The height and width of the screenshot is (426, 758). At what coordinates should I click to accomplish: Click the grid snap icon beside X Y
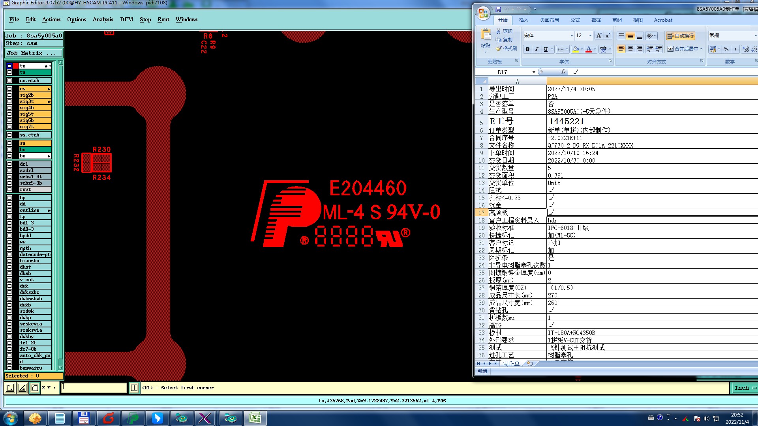point(35,388)
